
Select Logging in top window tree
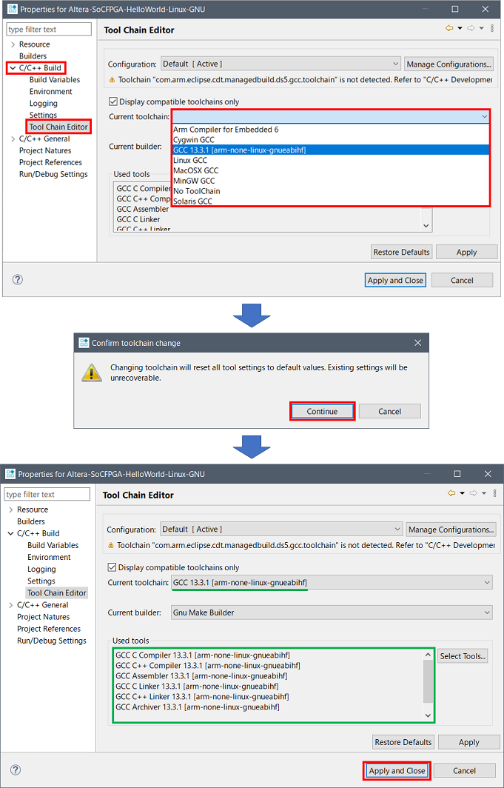pos(43,103)
